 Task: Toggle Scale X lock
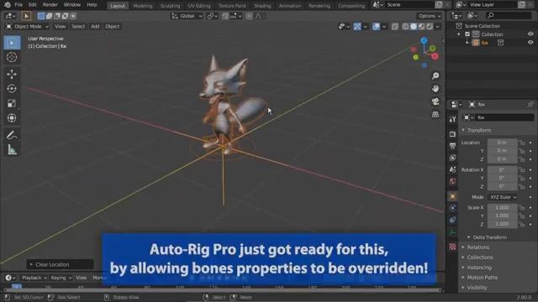pyautogui.click(x=522, y=207)
